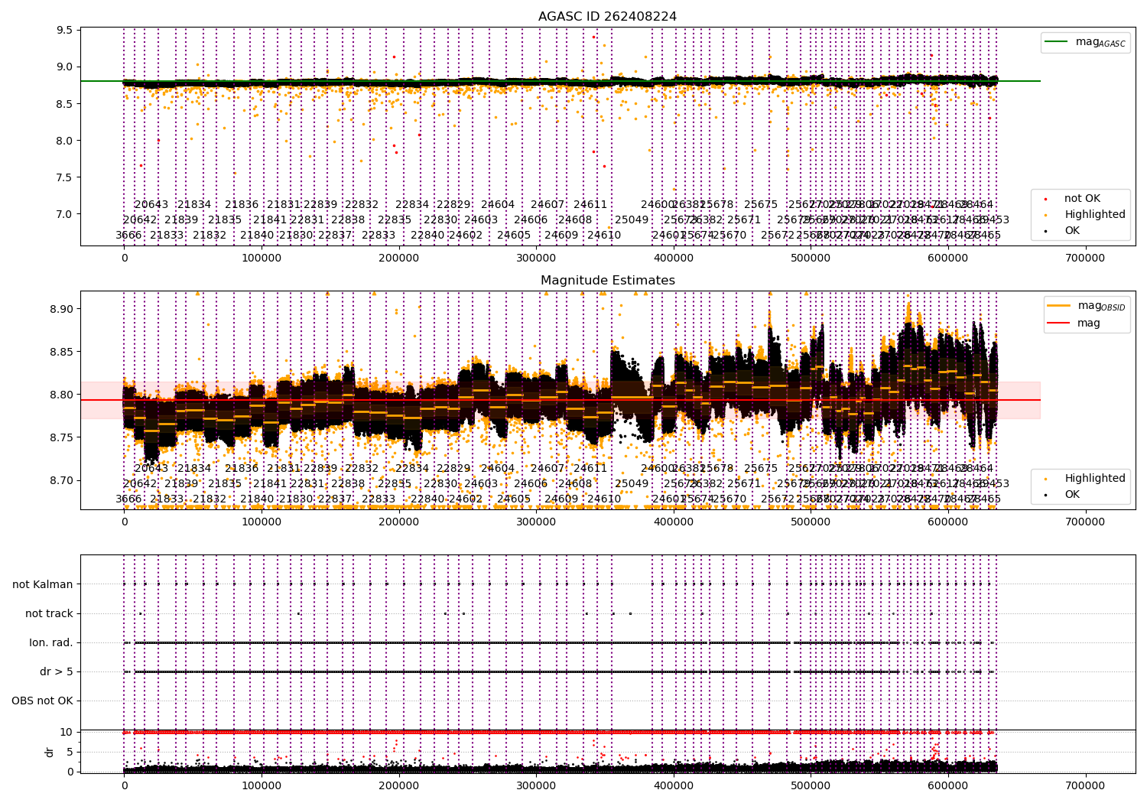Click the '8.80' y-tick of the middle plot
The width and height of the screenshot is (1147, 803).
tap(62, 395)
